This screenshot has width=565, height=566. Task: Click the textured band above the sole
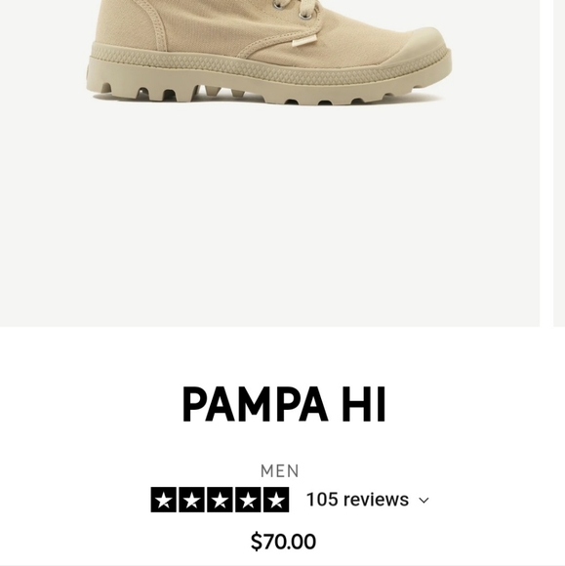(x=269, y=61)
